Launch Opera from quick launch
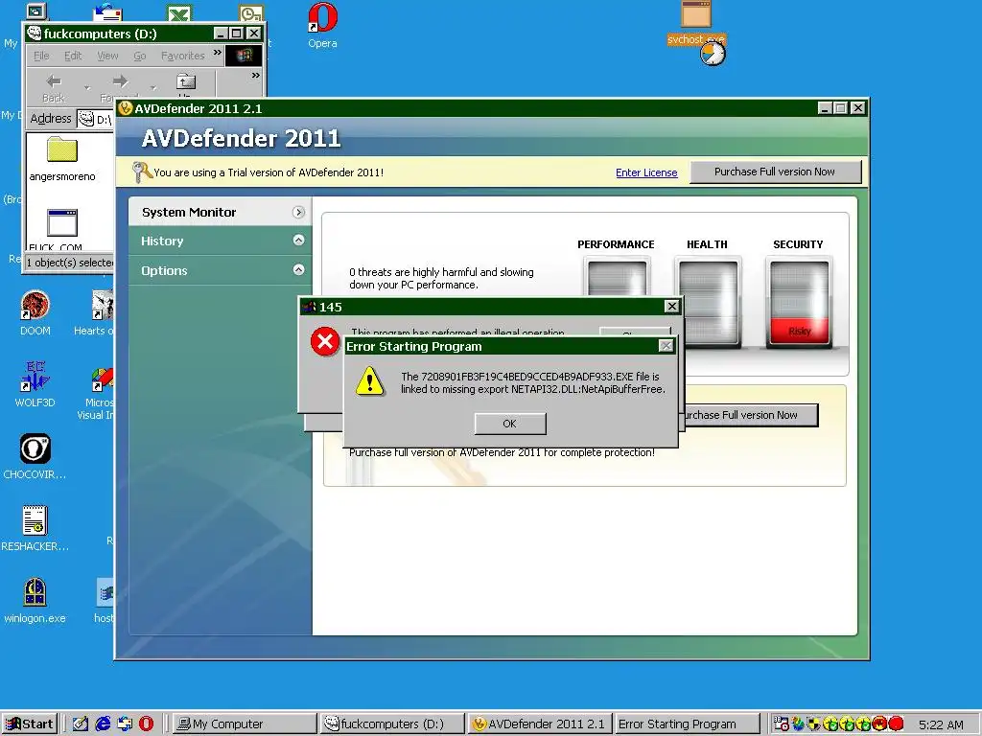 pyautogui.click(x=146, y=724)
